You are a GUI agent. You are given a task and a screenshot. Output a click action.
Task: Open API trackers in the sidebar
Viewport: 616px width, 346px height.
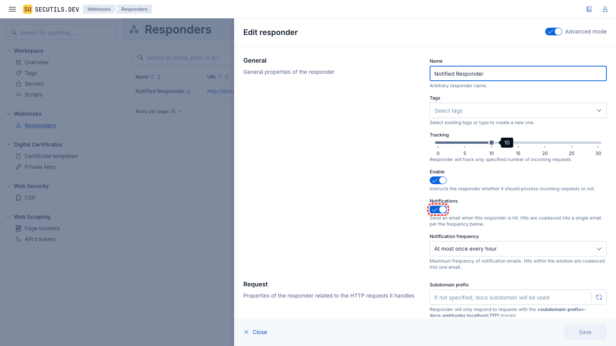40,239
